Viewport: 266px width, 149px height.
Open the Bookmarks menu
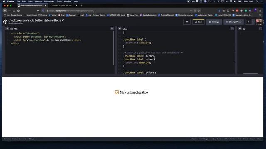(x=49, y=2)
